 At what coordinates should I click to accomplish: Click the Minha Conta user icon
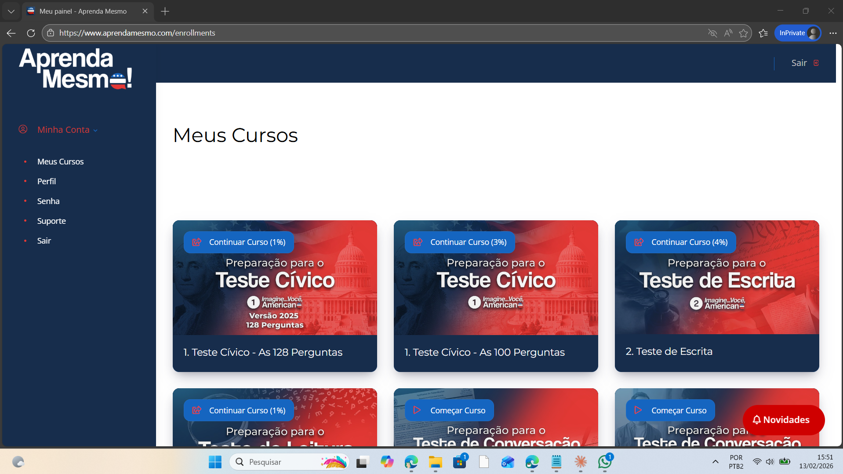[x=23, y=129]
